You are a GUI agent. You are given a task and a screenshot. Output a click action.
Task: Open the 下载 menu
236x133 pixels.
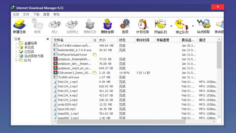click(x=36, y=14)
